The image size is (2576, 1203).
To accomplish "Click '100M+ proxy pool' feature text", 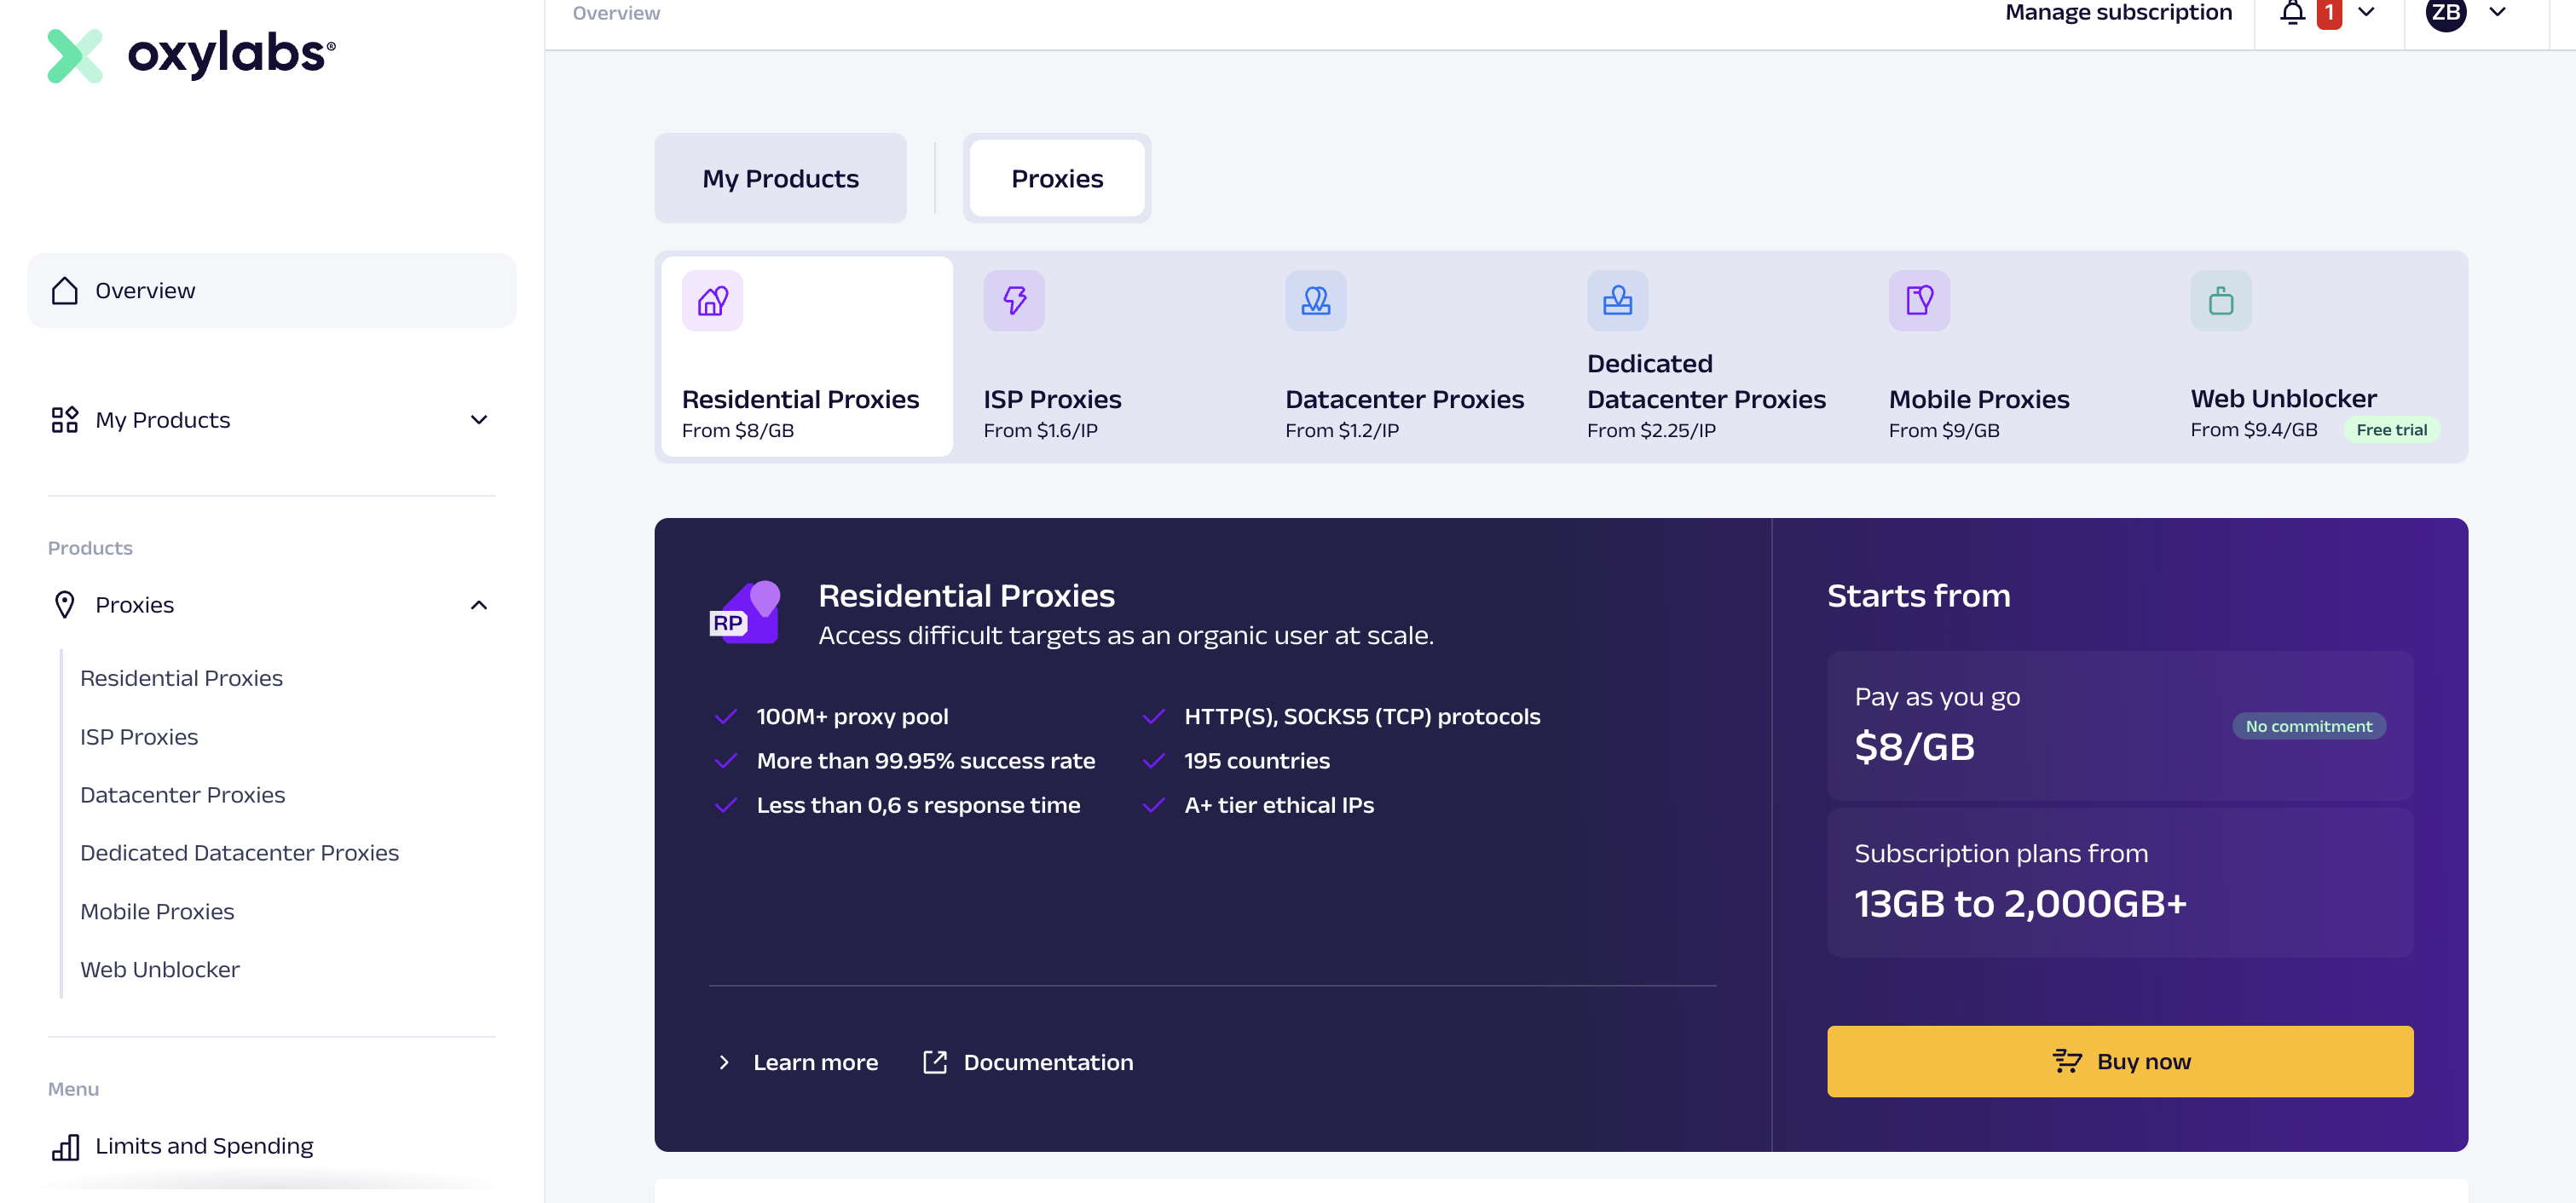I will click(852, 717).
